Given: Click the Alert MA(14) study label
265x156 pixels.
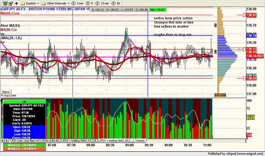Looking at the screenshot, I should [x=10, y=26].
